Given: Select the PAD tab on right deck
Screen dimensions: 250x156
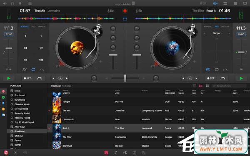Looking at the screenshot, I should pos(217,27).
